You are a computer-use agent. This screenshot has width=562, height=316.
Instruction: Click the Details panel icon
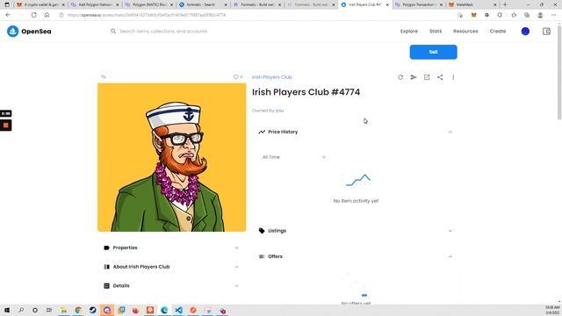[x=106, y=285]
